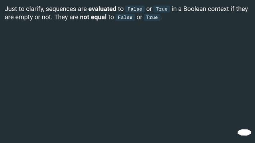The width and height of the screenshot is (255, 143).
Task: Select the True chip ending the second sentence
Action: point(152,17)
